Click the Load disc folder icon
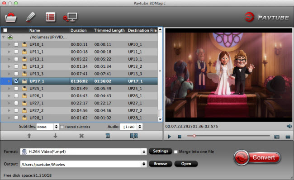 [11, 17]
